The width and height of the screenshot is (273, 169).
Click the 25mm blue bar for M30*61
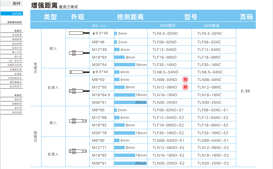pos(130,102)
